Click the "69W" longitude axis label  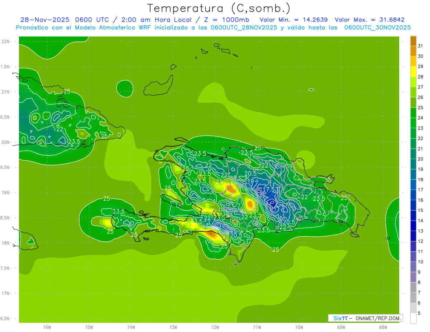[341, 327]
